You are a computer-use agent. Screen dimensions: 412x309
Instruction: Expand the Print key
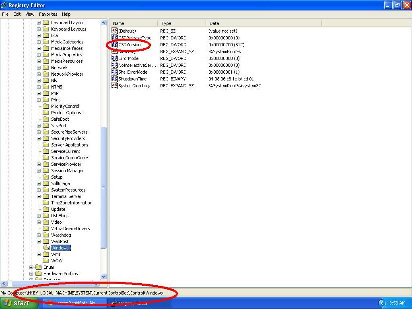point(39,100)
